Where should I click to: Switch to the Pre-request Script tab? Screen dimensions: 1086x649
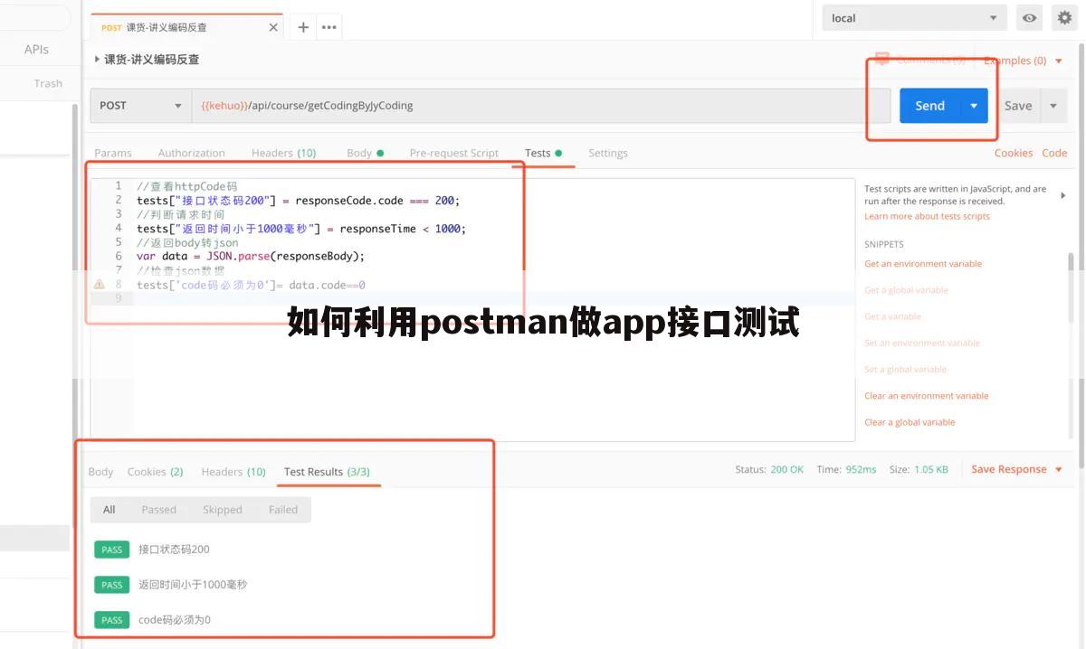pyautogui.click(x=454, y=153)
